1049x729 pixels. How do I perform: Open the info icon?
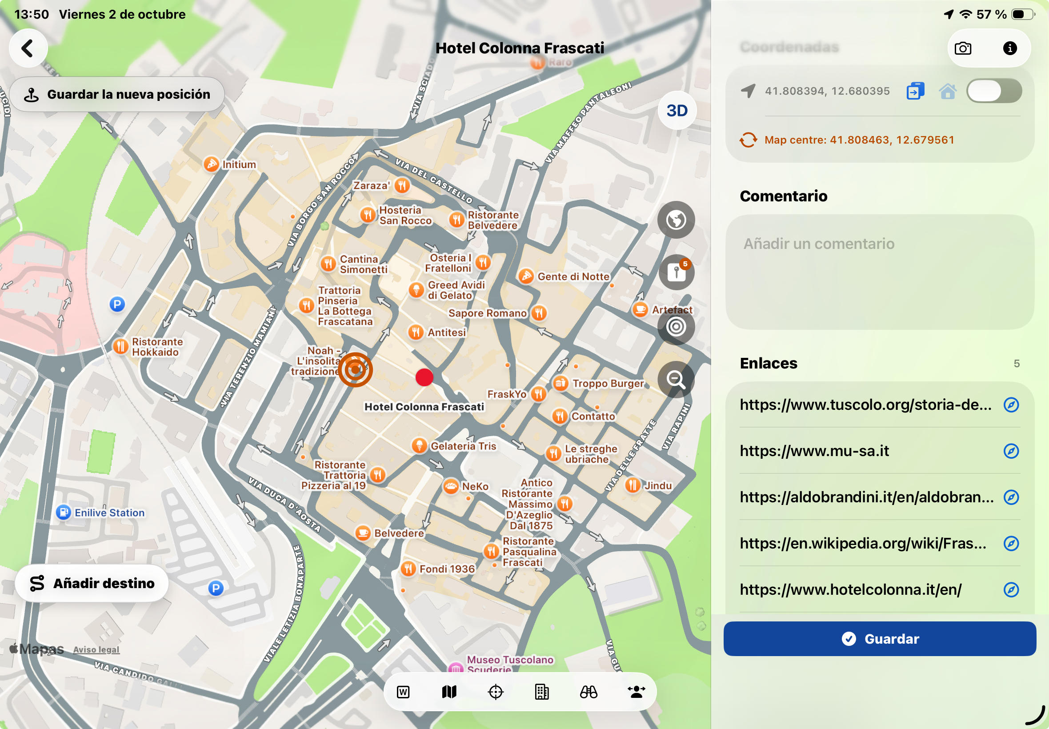[x=1010, y=48]
